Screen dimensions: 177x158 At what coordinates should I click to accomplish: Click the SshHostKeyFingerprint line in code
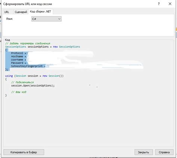[28, 66]
